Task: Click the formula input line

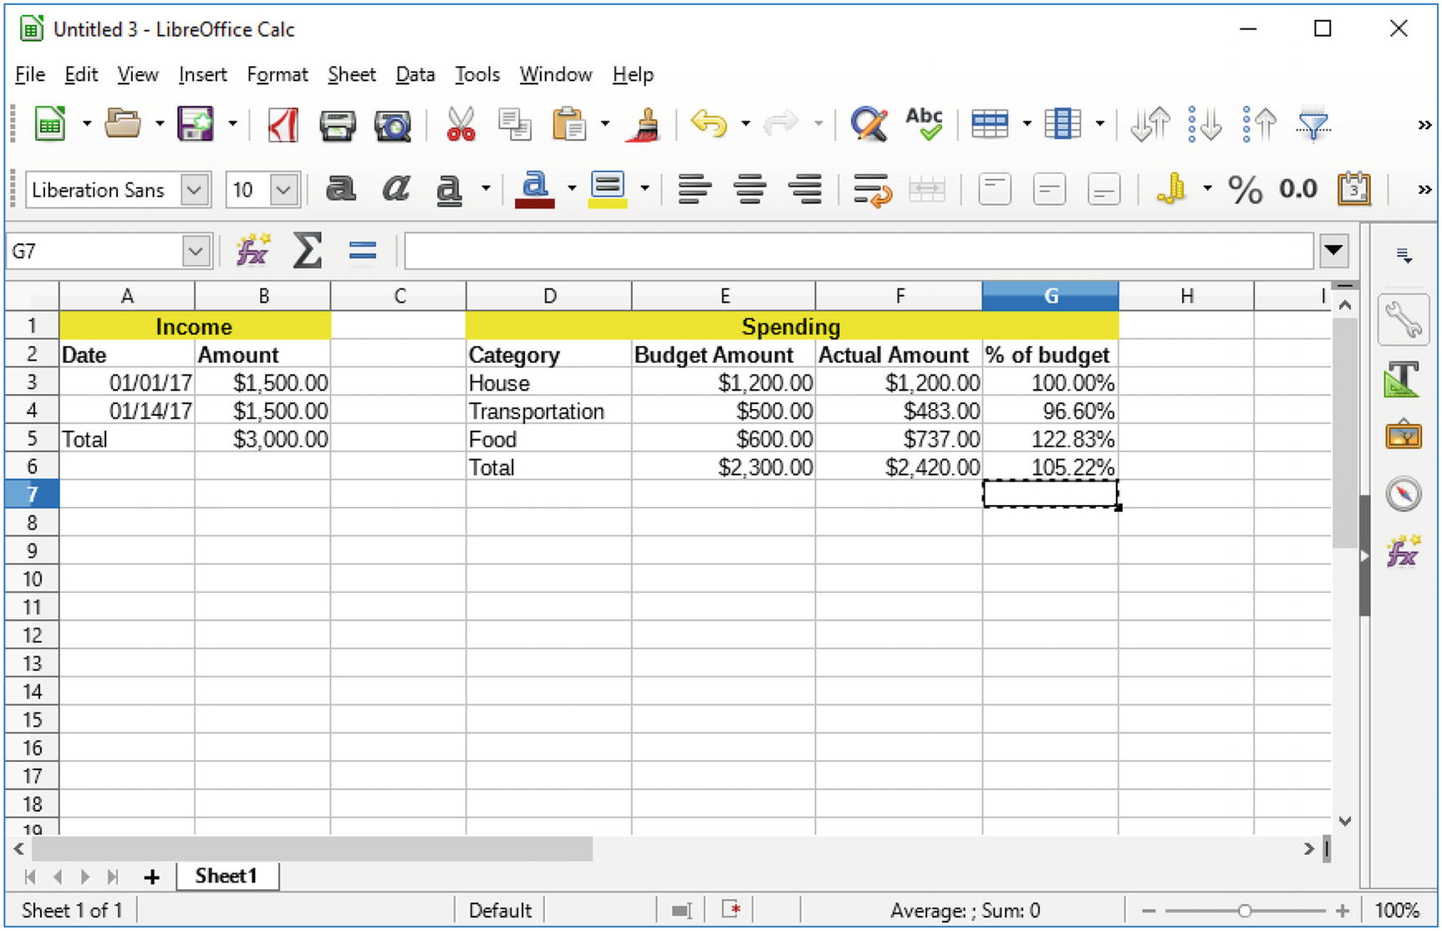Action: 859,251
